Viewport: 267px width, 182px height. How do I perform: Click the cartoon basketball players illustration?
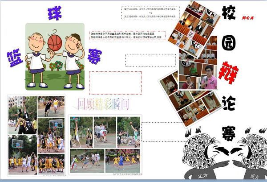coord(54,56)
